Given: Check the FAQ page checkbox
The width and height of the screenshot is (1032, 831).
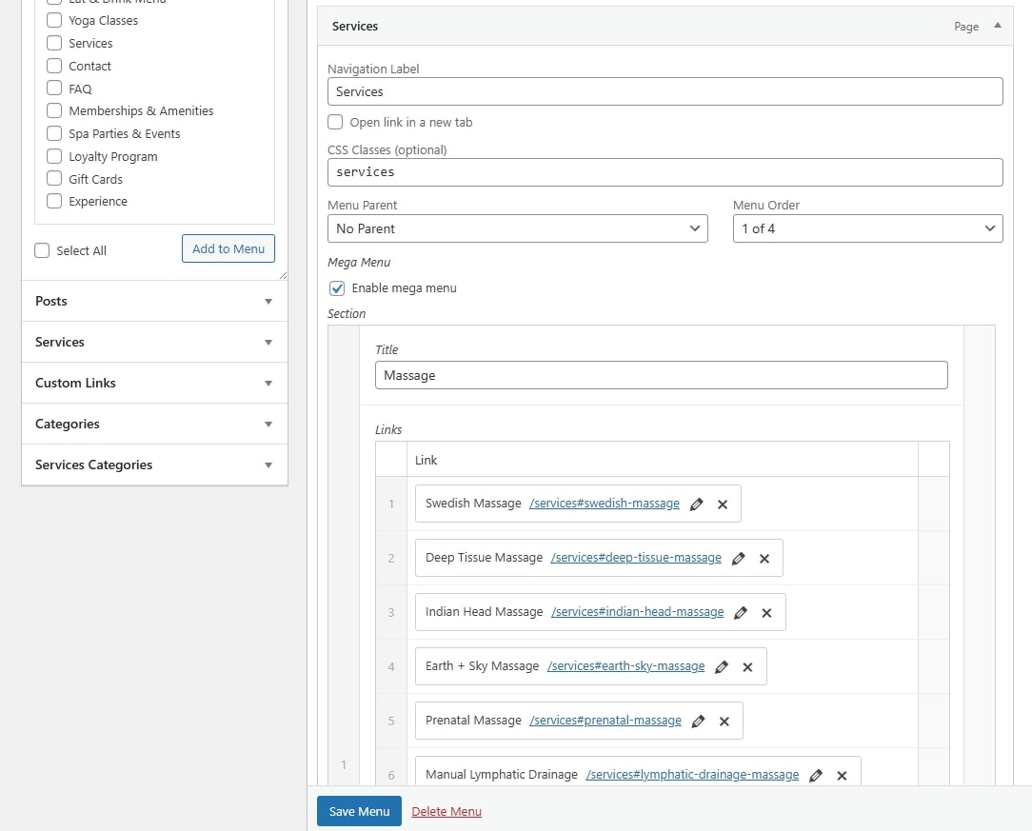Looking at the screenshot, I should coord(54,89).
